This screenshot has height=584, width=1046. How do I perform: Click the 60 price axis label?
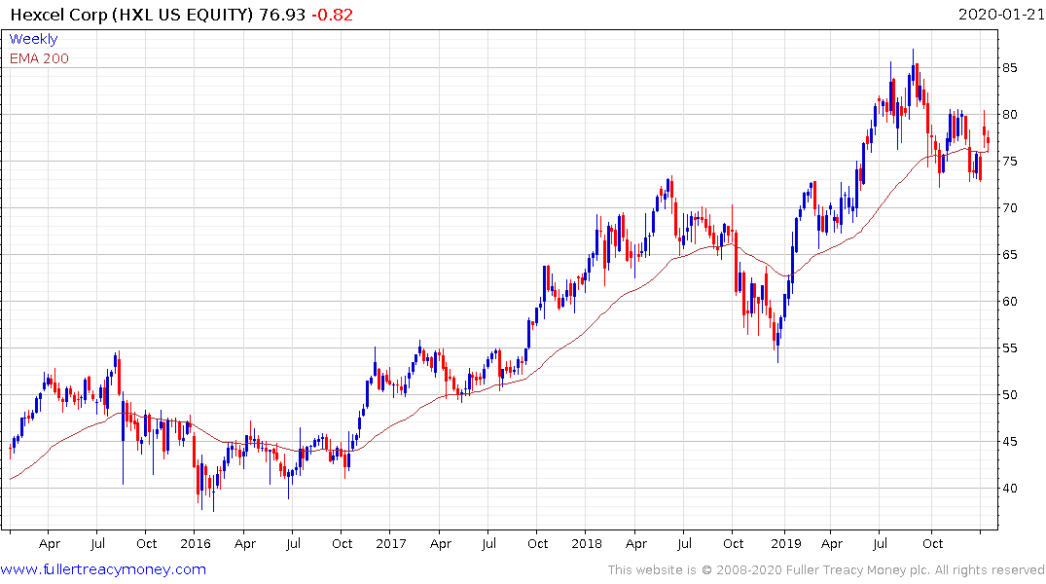(1009, 301)
